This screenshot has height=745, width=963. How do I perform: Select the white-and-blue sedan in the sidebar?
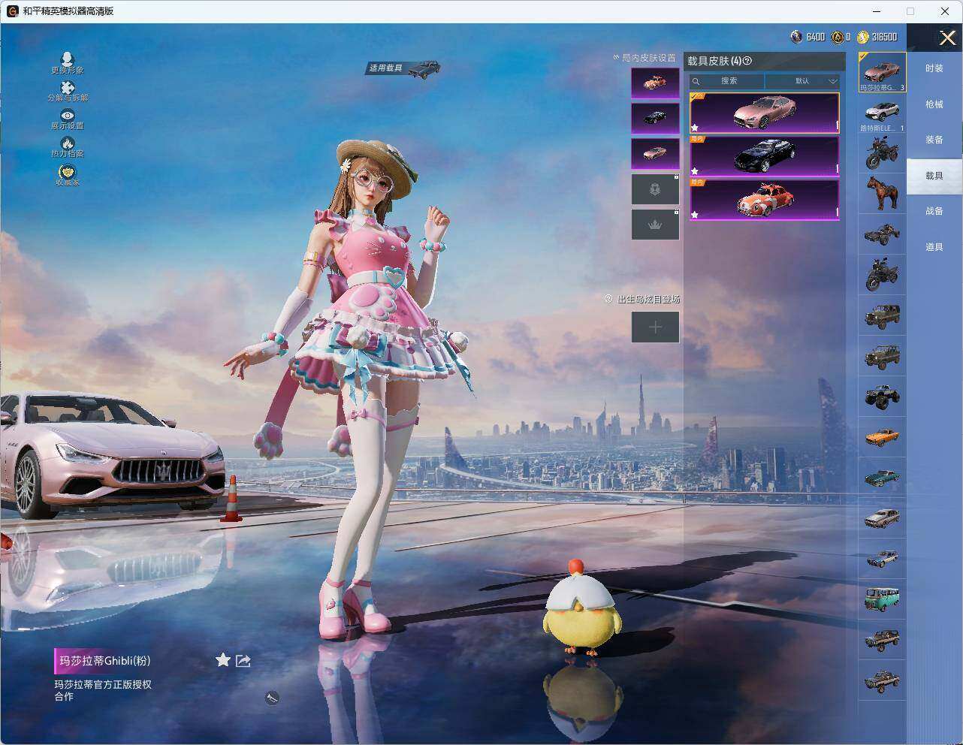click(882, 559)
